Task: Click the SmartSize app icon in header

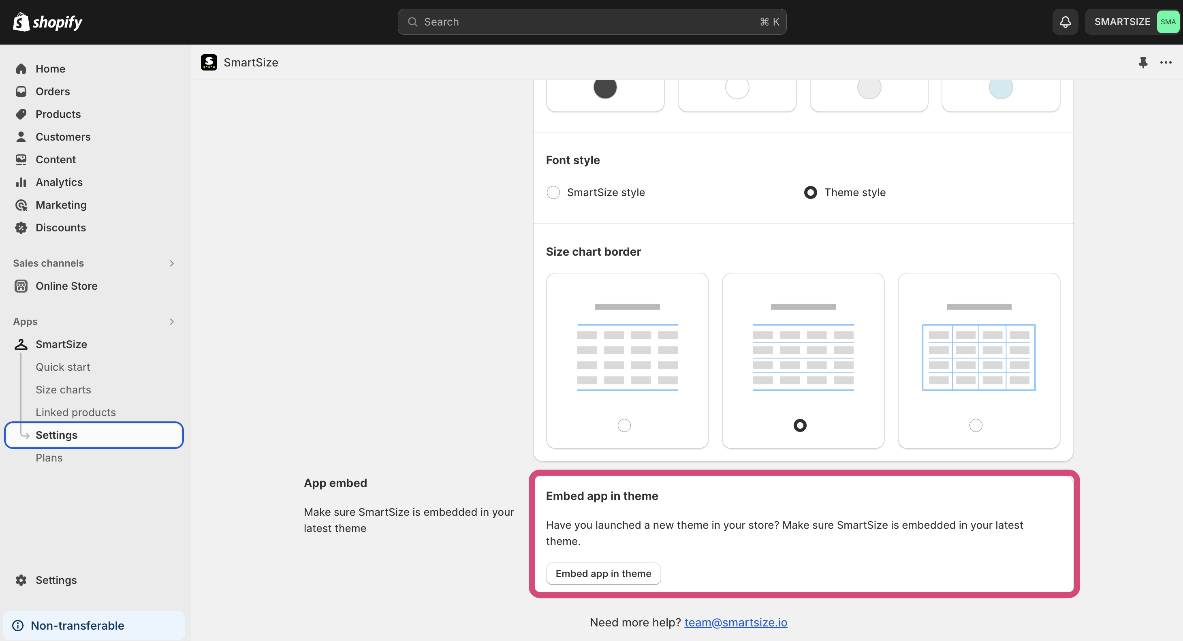Action: tap(209, 62)
